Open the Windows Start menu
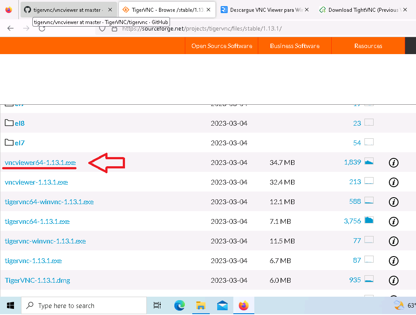This screenshot has height=315, width=416. (x=10, y=305)
